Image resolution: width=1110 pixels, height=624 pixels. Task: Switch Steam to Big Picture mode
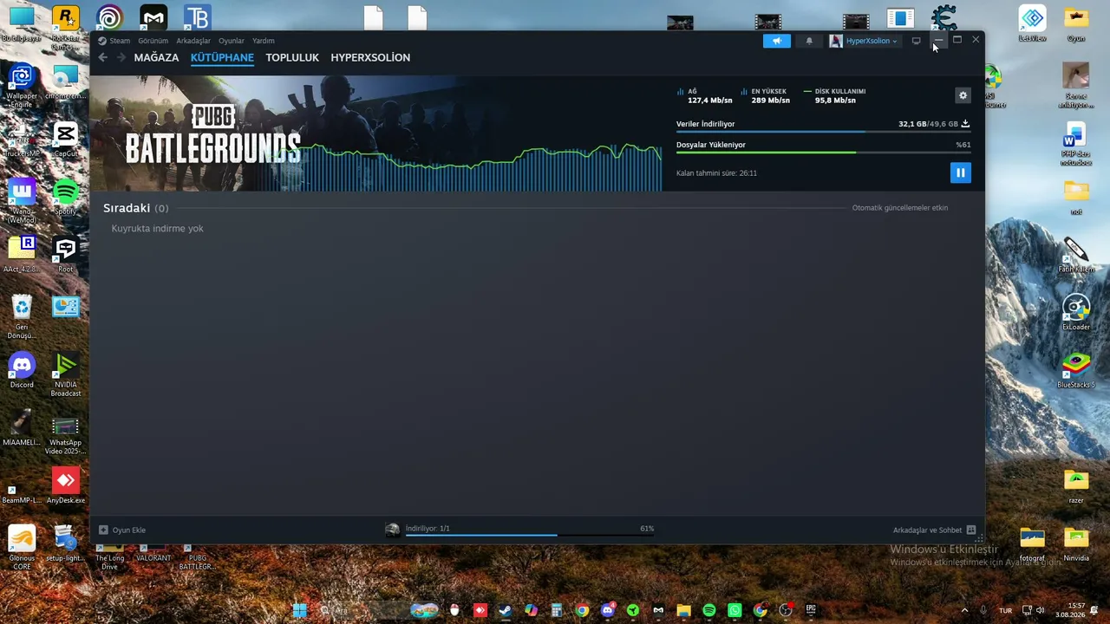click(916, 41)
